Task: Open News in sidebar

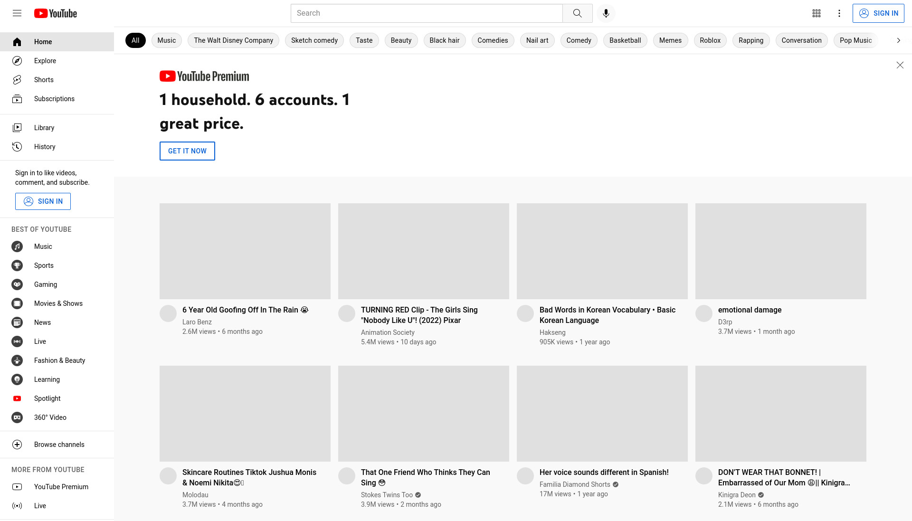Action: [x=57, y=322]
